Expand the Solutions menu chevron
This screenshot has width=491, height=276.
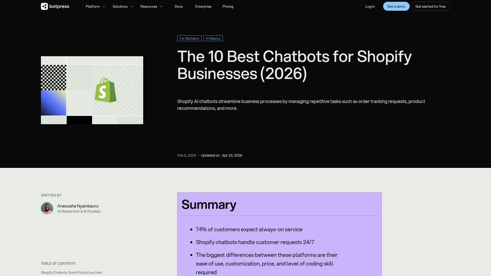pos(132,6)
